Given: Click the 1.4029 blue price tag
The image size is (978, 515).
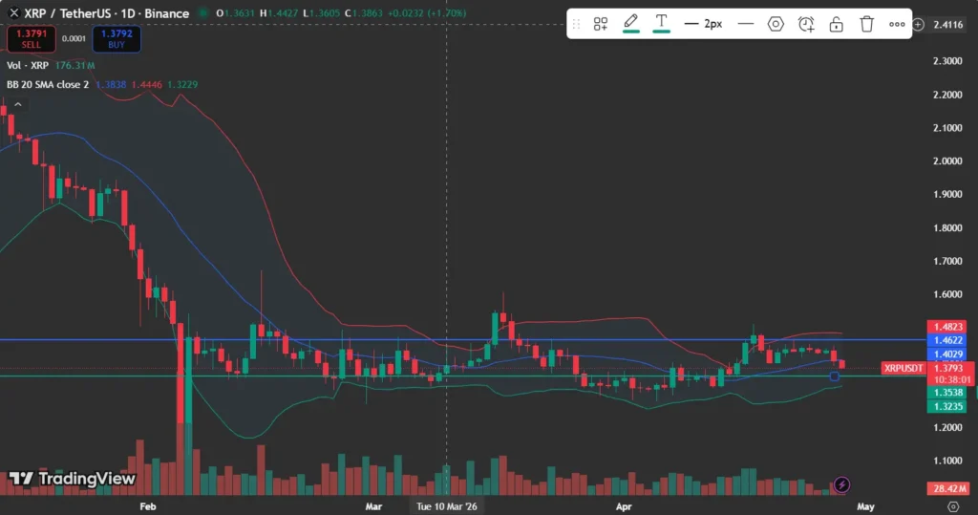Looking at the screenshot, I should coord(947,354).
